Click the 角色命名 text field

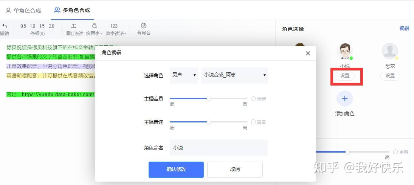pos(219,148)
